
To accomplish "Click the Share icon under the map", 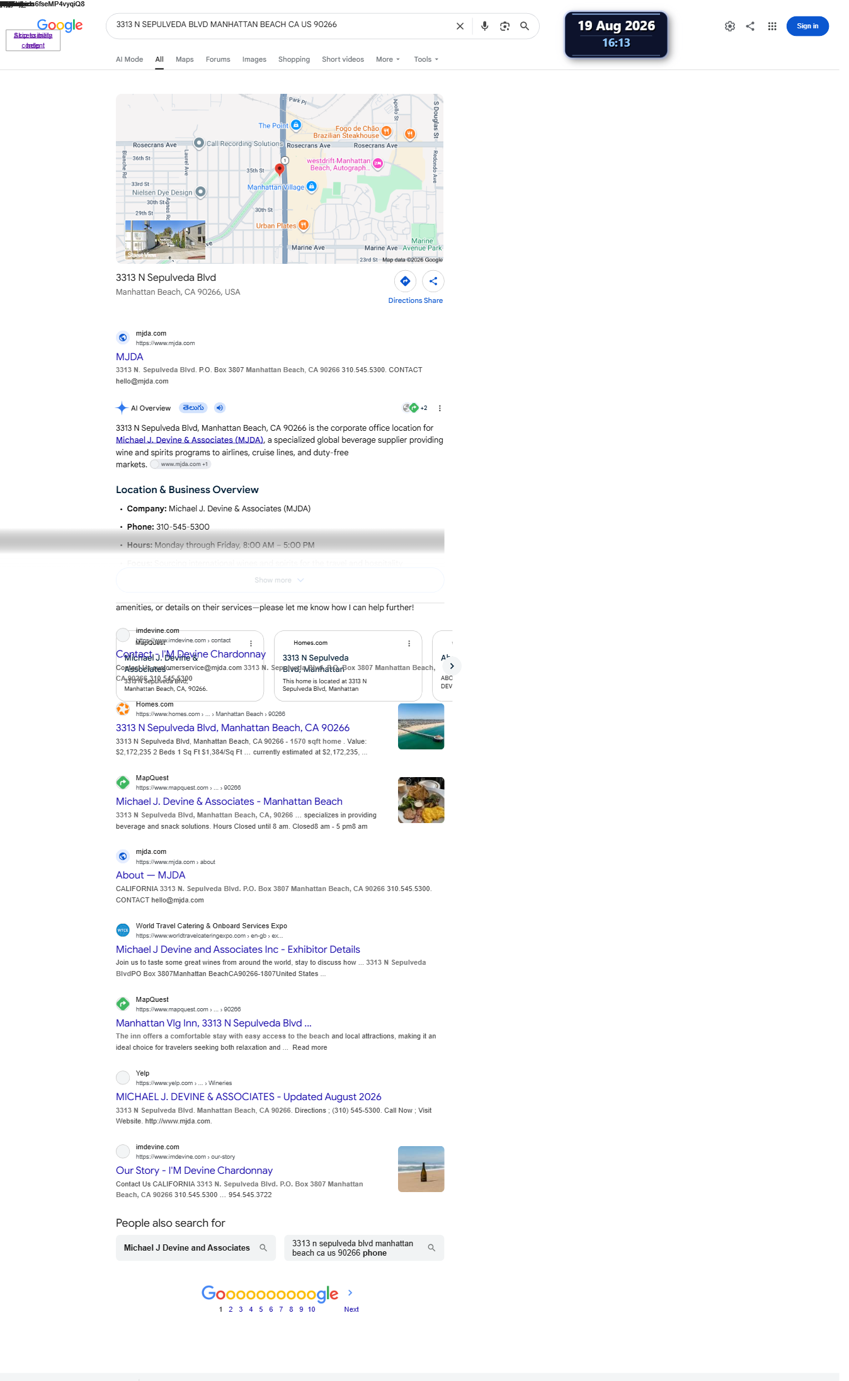I will (433, 281).
